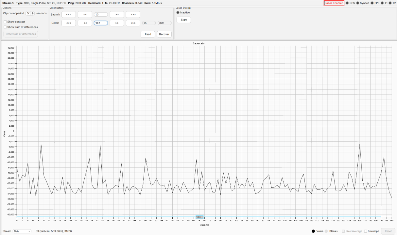Screen dimensions: 397x235
Task: Enable the Show sum of differences checkbox
Action: pos(5,27)
